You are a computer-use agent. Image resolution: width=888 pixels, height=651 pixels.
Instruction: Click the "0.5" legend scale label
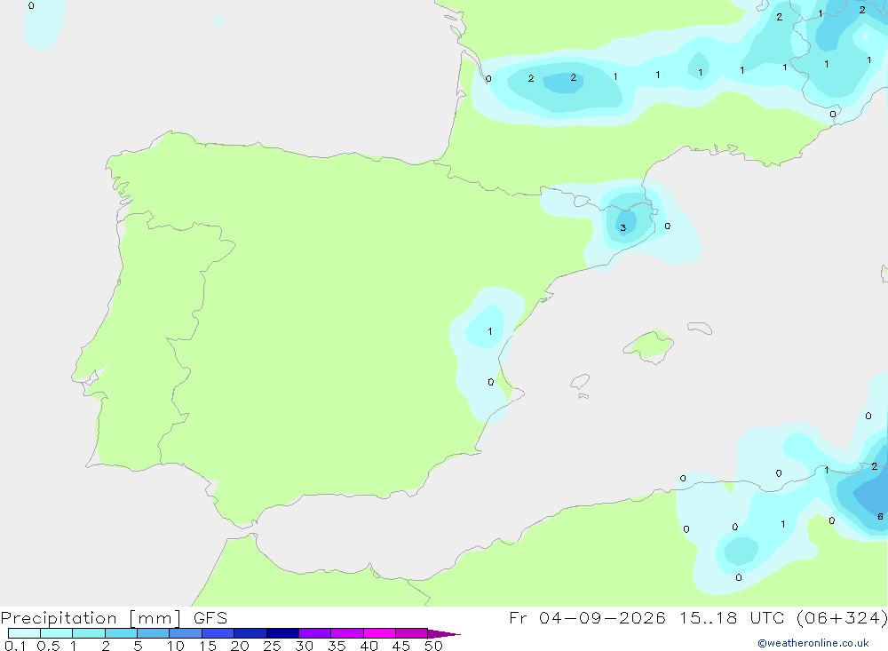pyautogui.click(x=48, y=646)
